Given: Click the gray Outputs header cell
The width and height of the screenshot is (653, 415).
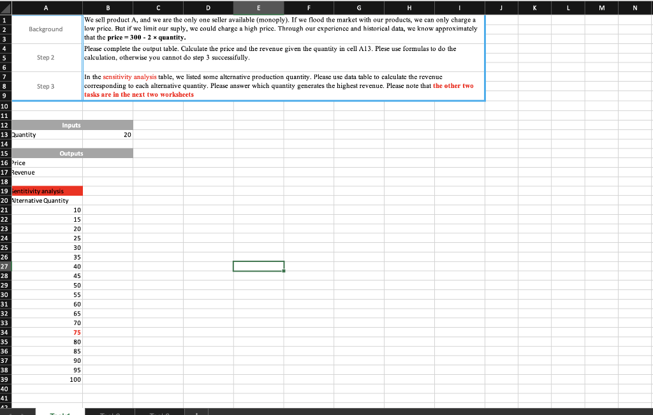Looking at the screenshot, I should (x=70, y=153).
